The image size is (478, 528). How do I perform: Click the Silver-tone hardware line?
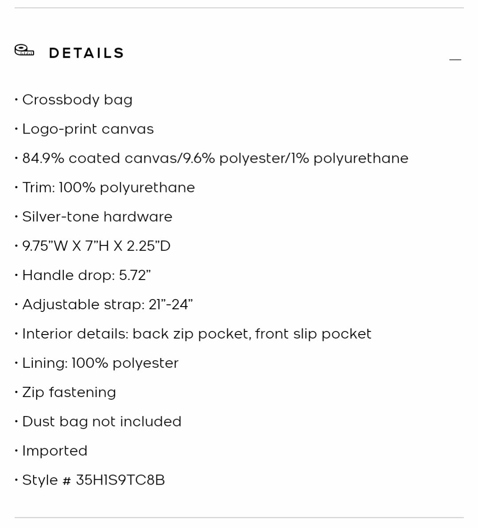point(97,217)
